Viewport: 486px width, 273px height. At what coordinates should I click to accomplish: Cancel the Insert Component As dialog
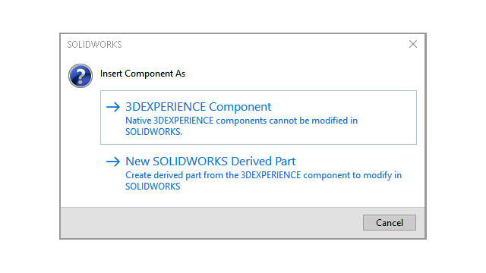coord(390,222)
